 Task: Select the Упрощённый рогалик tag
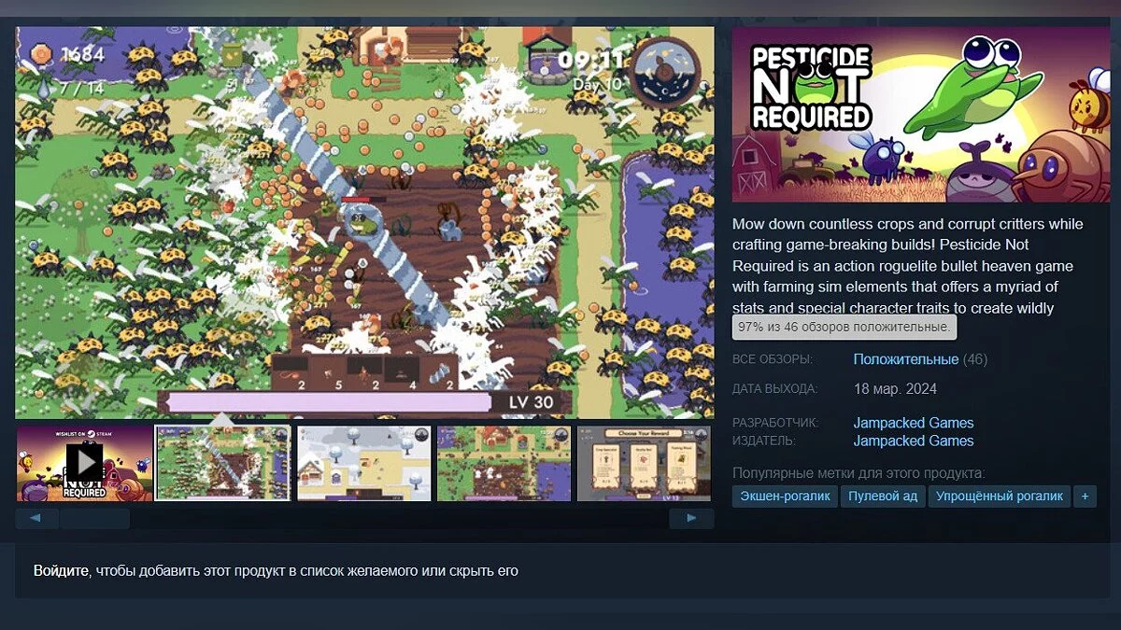pos(1000,497)
